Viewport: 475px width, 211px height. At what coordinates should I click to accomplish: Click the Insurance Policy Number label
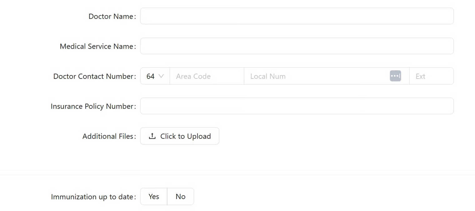click(92, 106)
